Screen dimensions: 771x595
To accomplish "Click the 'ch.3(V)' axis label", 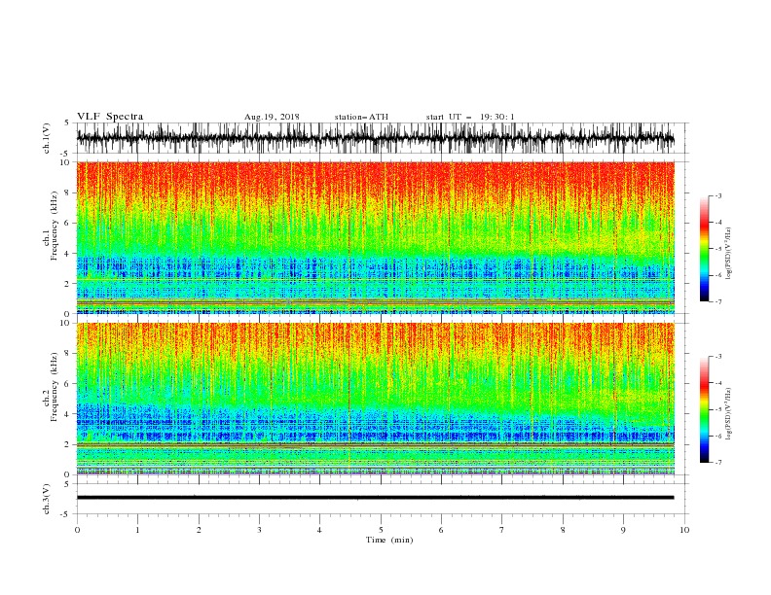I will pos(47,499).
